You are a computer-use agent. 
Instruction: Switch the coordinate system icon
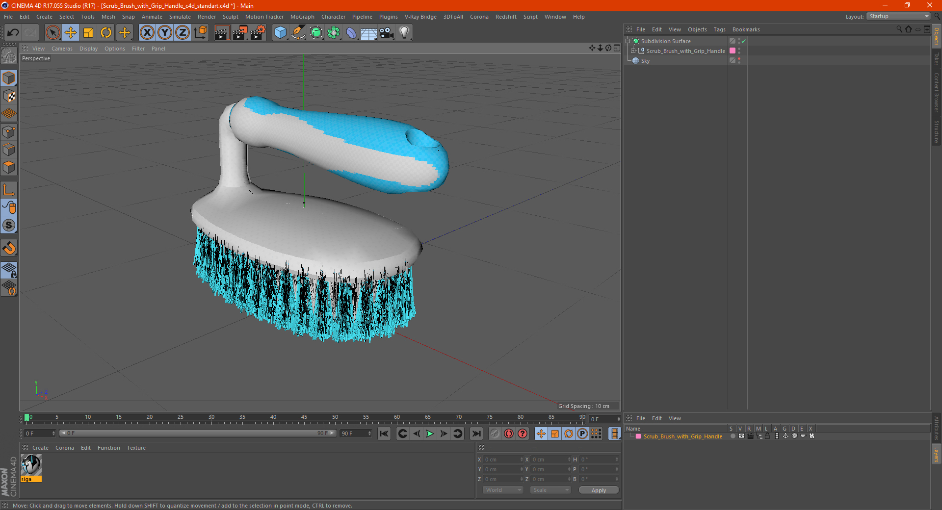pos(200,33)
